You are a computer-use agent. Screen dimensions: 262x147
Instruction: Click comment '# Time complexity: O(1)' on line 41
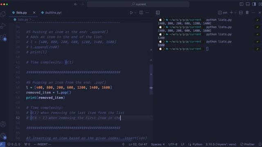tap(50, 62)
